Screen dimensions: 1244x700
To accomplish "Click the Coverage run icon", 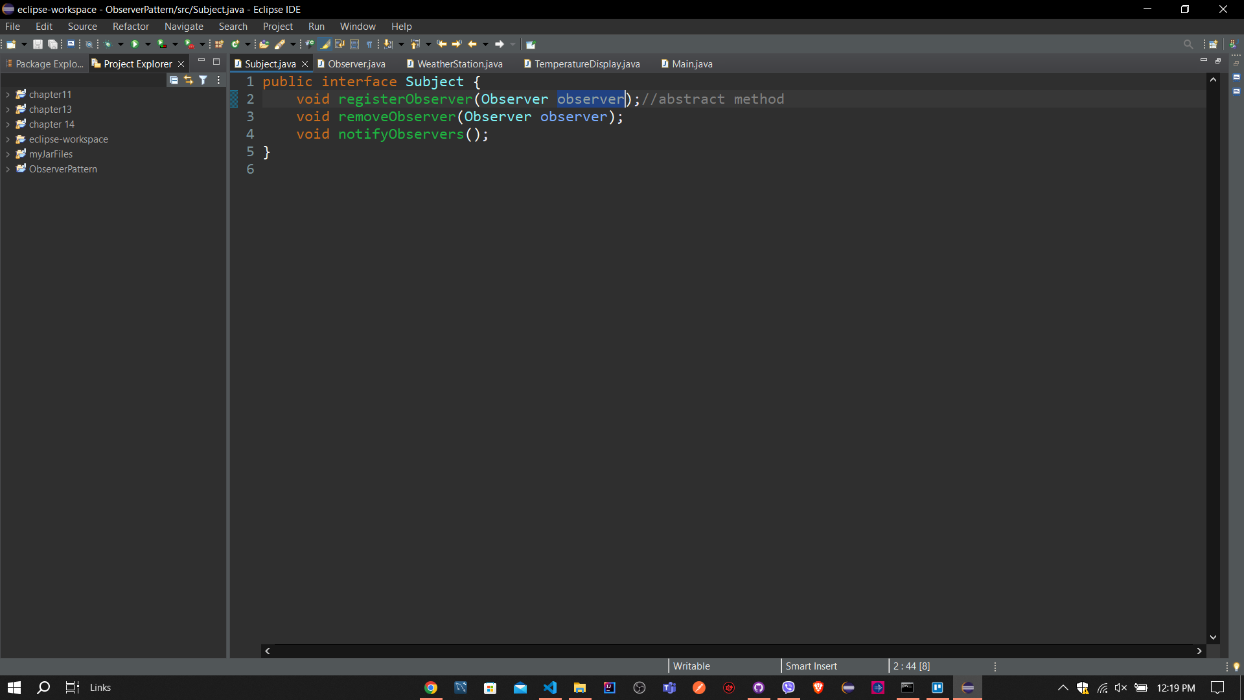I will click(x=162, y=44).
